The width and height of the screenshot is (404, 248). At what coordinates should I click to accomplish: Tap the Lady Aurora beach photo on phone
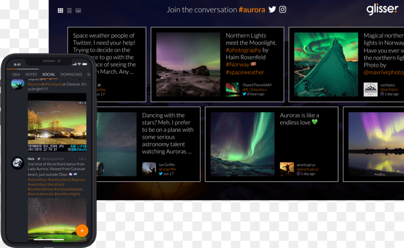(x=57, y=220)
